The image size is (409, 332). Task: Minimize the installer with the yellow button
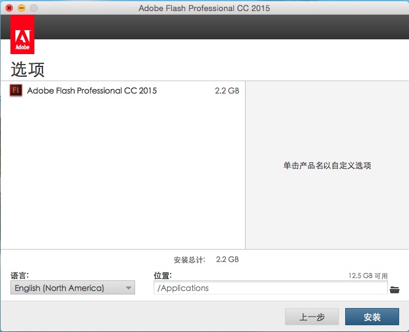click(21, 8)
